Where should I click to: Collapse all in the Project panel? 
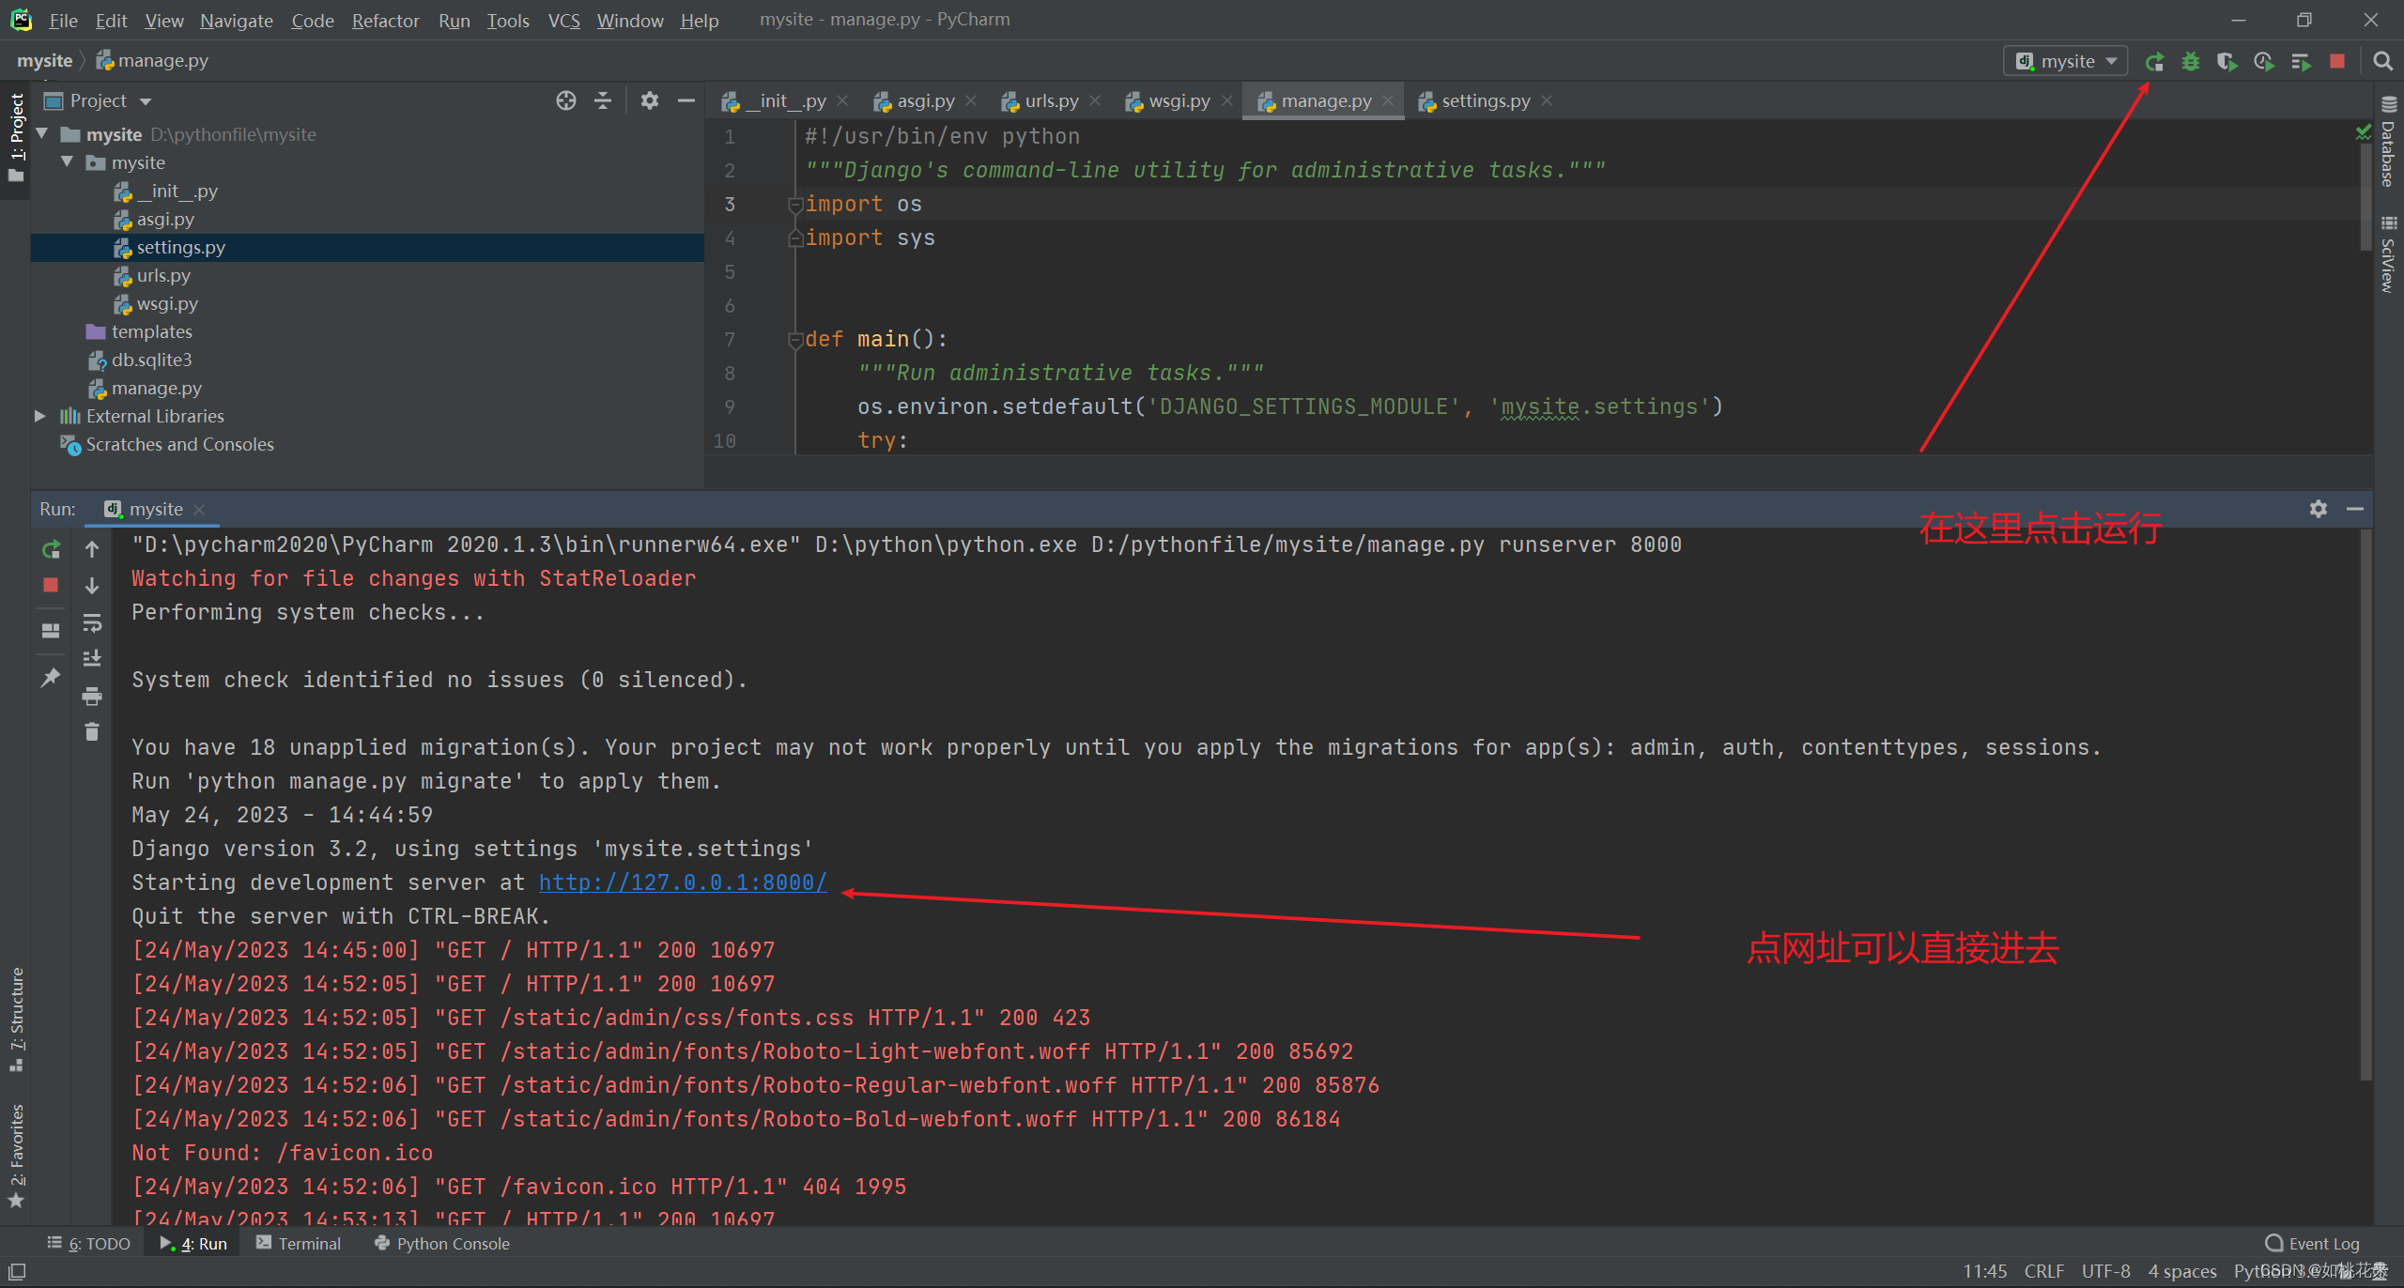[603, 100]
